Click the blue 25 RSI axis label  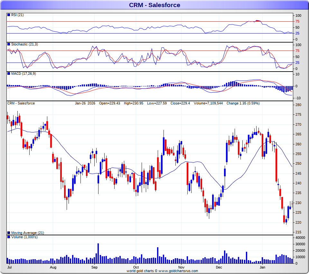coord(297,33)
